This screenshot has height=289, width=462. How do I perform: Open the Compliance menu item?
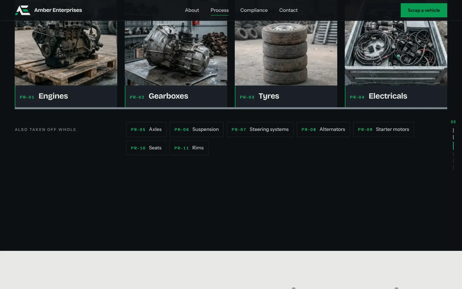[254, 10]
